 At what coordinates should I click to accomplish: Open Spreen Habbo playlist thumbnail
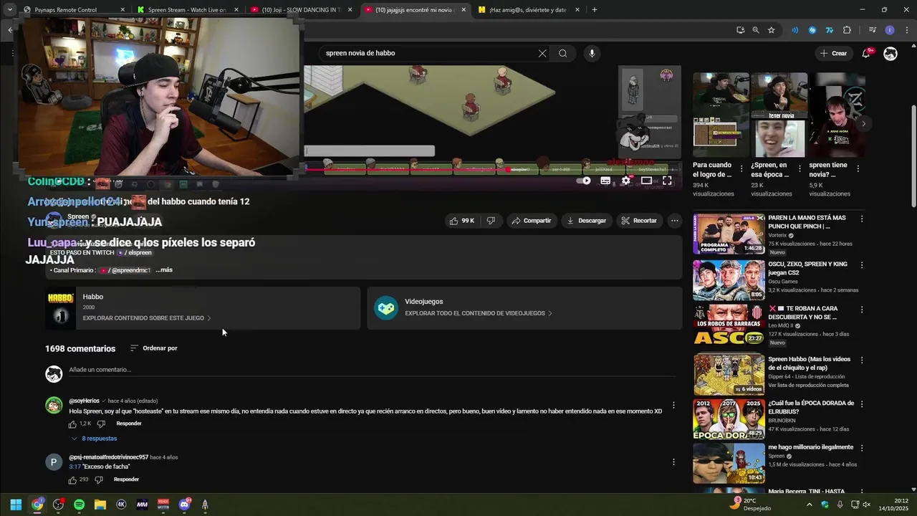point(729,373)
